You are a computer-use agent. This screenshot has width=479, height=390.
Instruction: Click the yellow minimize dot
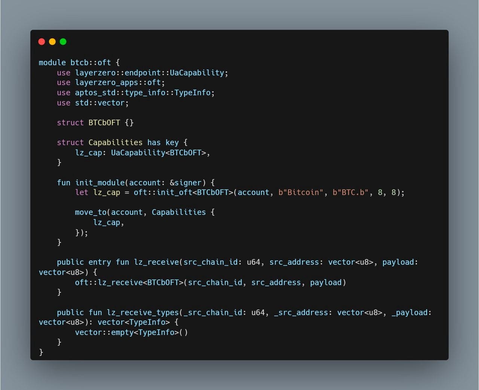point(52,42)
